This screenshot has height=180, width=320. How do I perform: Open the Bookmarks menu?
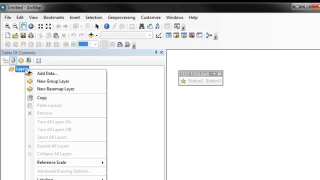[53, 17]
